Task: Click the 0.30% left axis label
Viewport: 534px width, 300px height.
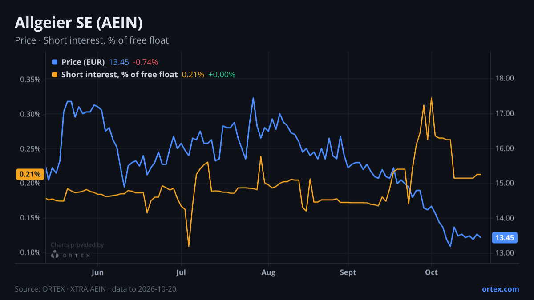Action: coord(31,114)
